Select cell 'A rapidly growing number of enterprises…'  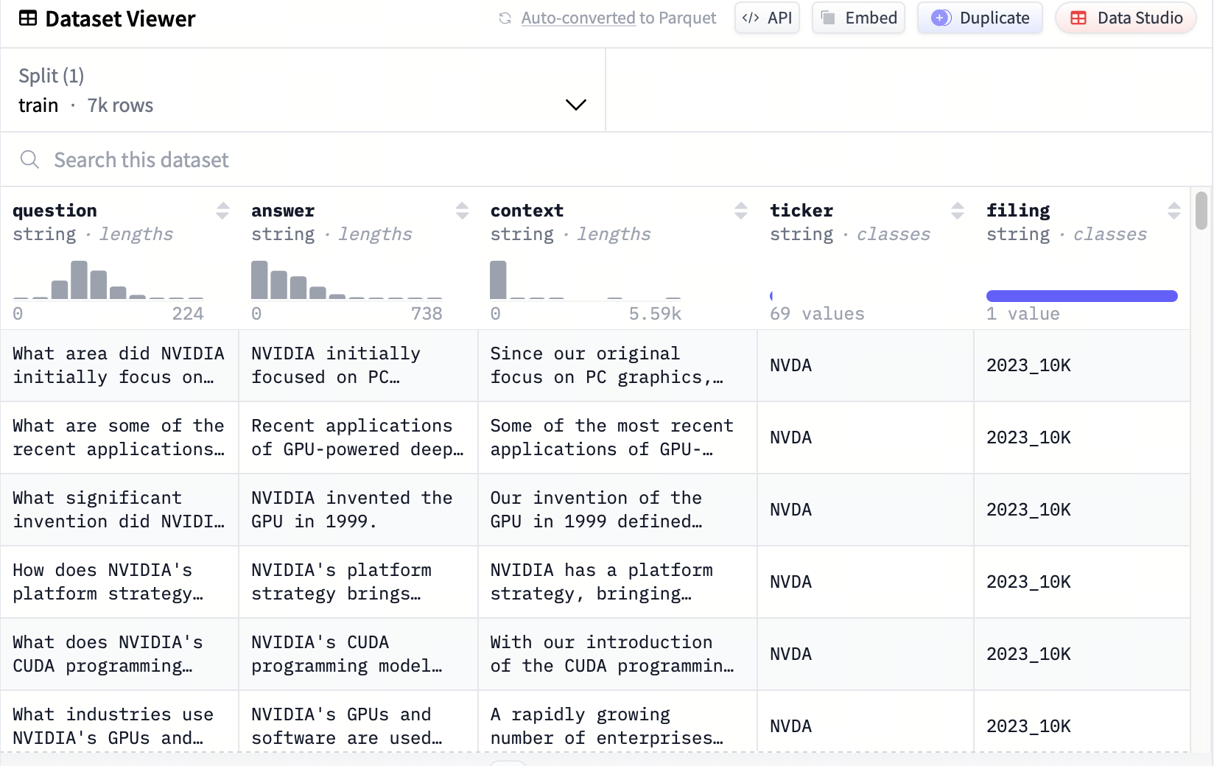(x=618, y=722)
